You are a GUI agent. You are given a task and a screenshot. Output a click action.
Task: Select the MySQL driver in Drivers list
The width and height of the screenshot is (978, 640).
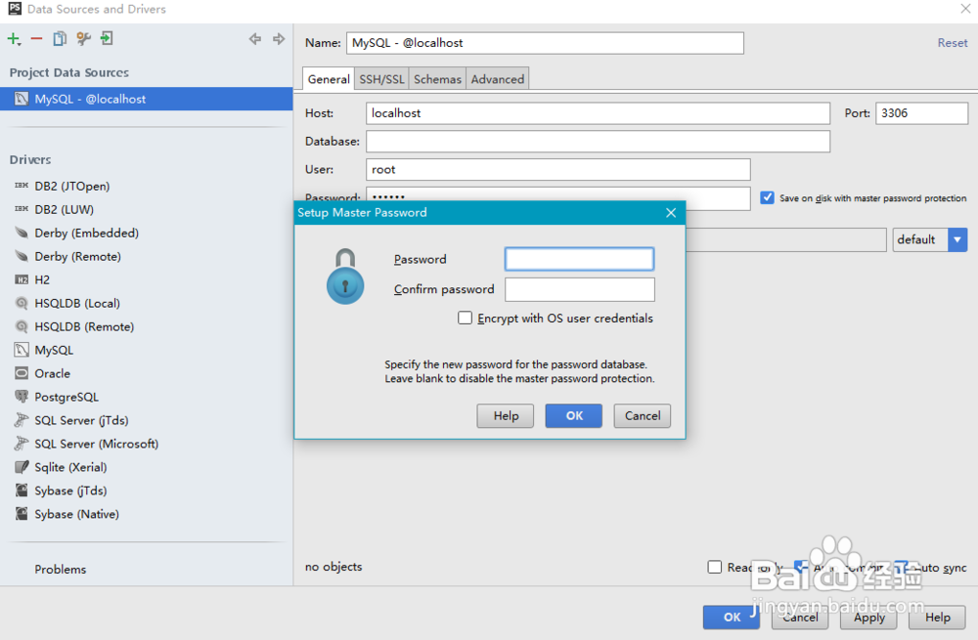[54, 350]
